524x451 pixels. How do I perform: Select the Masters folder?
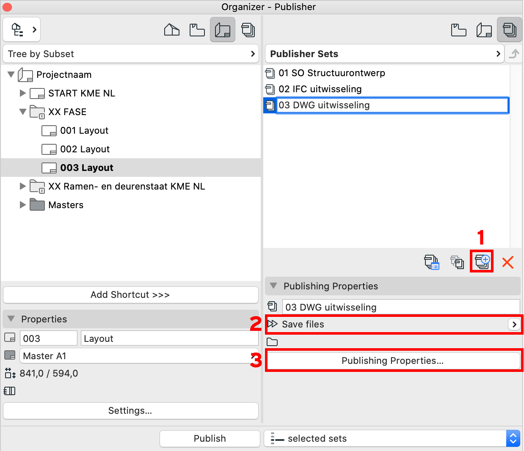[x=66, y=205]
